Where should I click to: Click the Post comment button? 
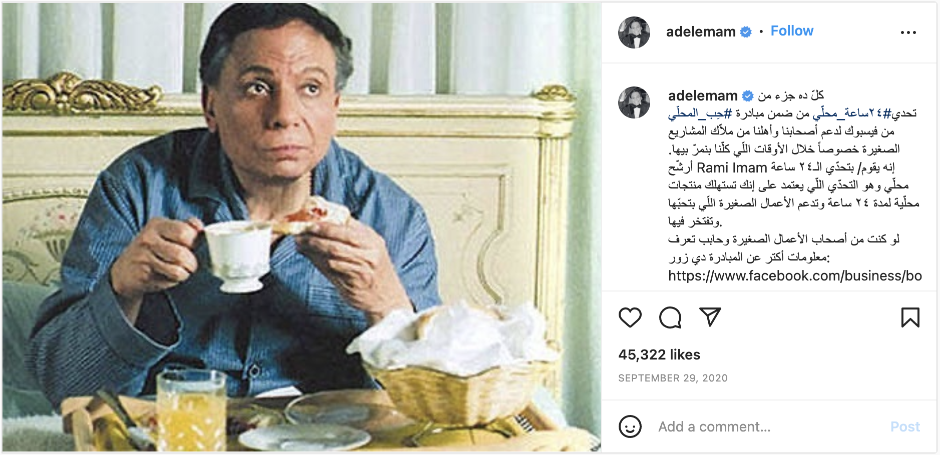point(905,426)
